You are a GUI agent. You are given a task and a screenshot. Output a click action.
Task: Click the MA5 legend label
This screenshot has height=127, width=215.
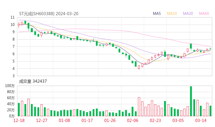click(157, 14)
